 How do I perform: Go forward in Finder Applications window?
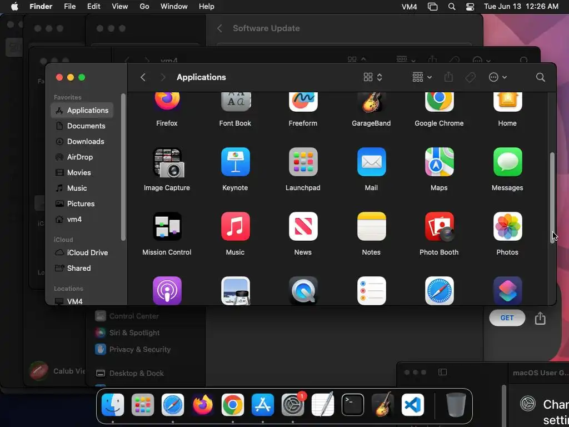pyautogui.click(x=163, y=77)
